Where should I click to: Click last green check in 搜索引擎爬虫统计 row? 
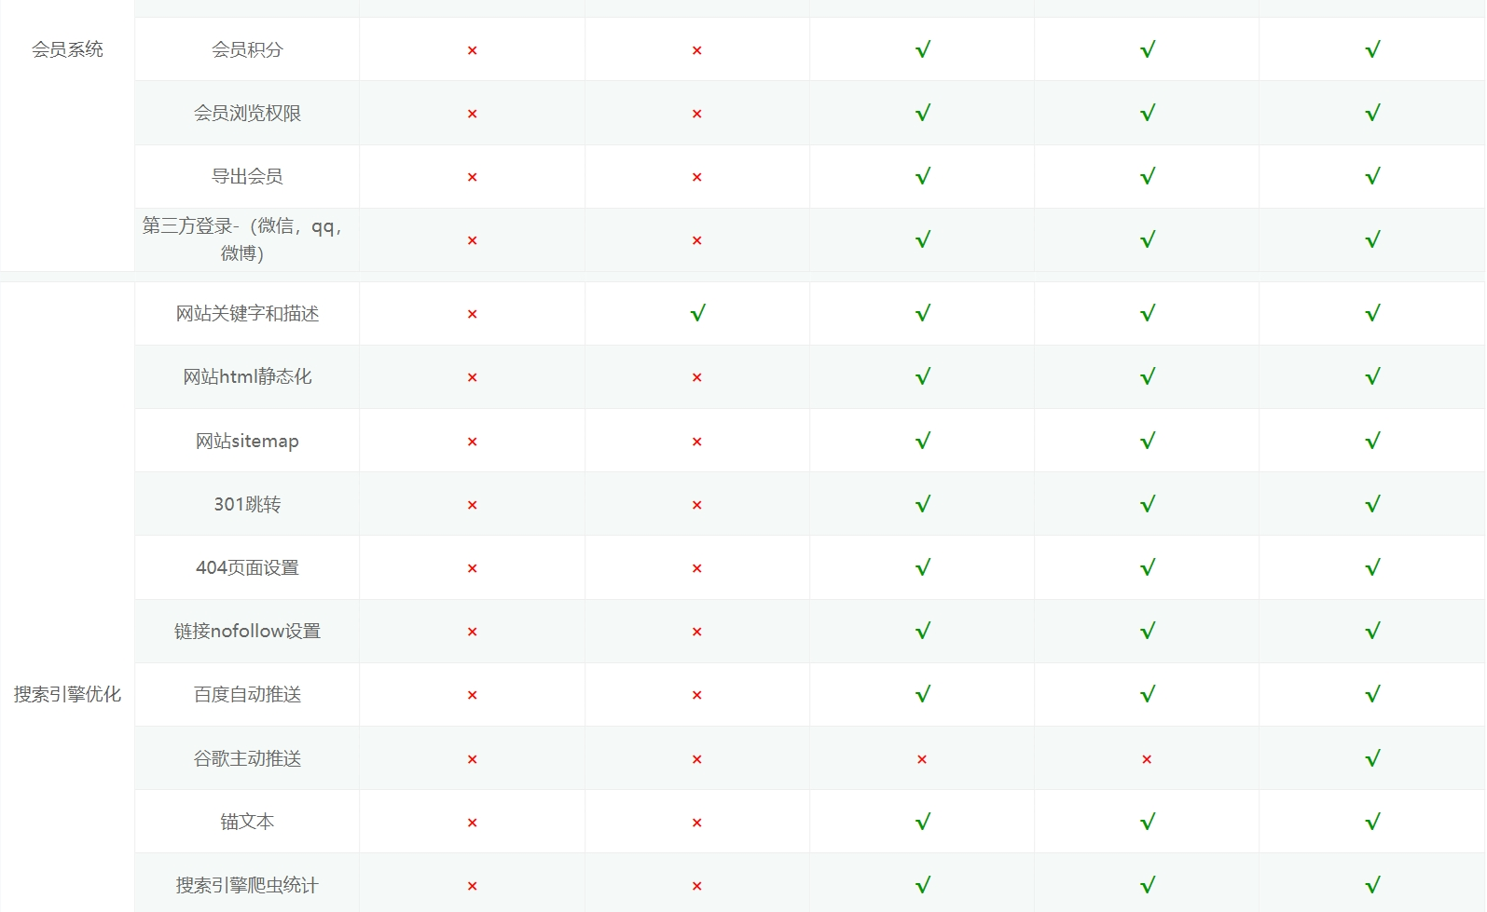1372,886
